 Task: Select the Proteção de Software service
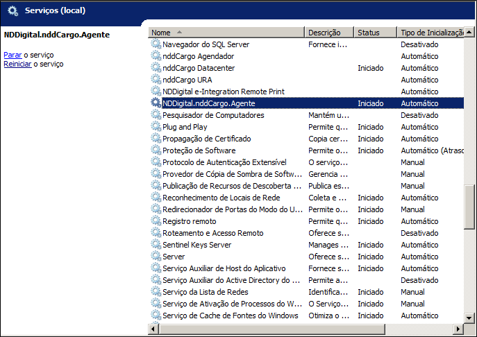(199, 150)
